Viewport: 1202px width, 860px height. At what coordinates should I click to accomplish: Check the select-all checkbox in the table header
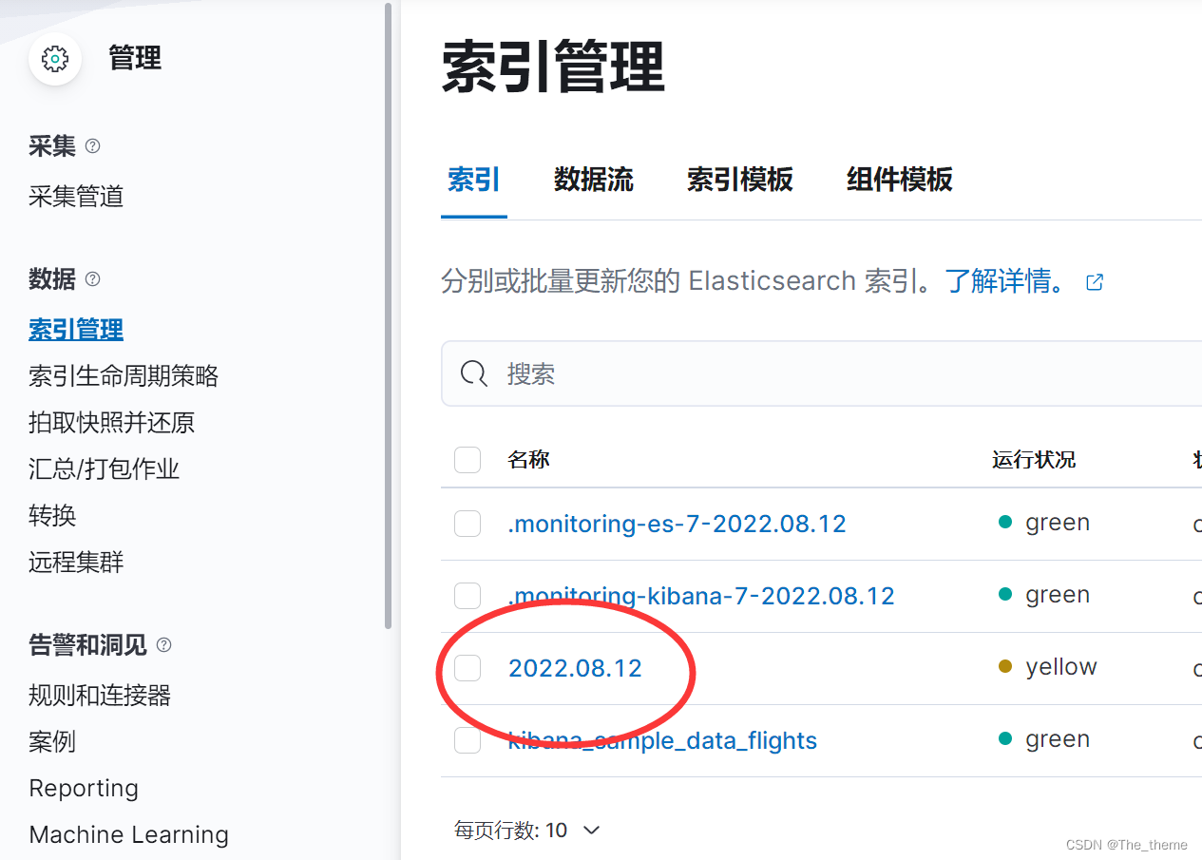click(x=467, y=459)
